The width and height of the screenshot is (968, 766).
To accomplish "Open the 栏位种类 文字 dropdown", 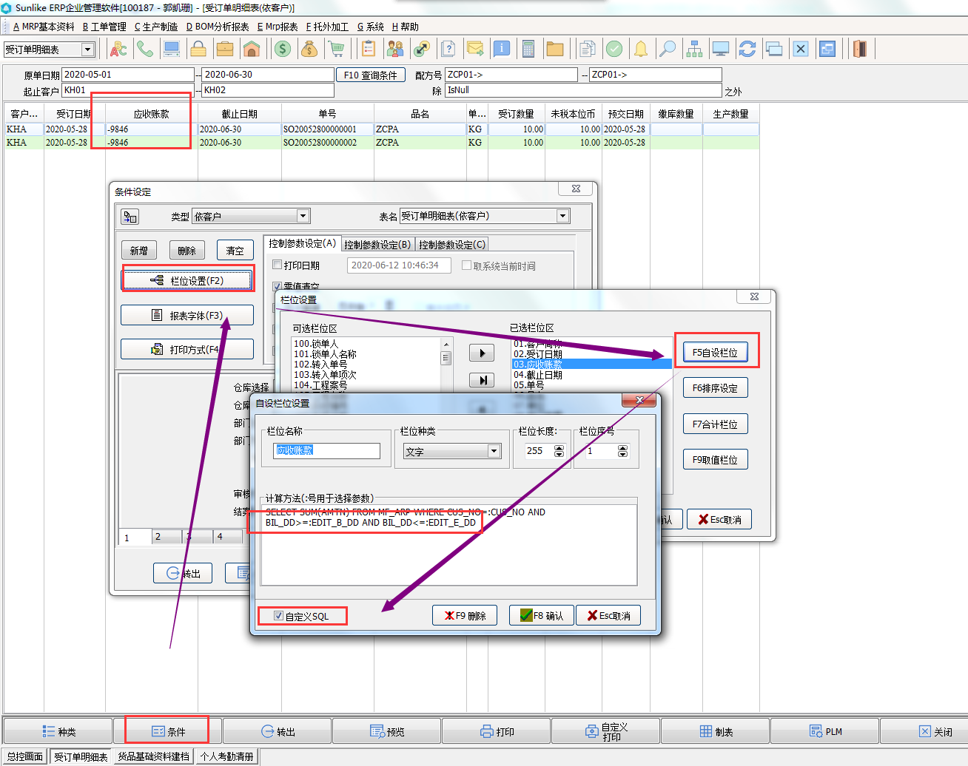I will tap(494, 451).
